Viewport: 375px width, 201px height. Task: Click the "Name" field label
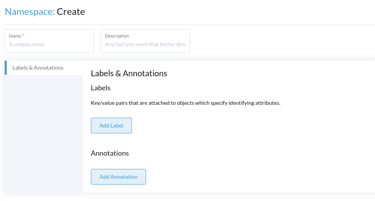pyautogui.click(x=15, y=36)
